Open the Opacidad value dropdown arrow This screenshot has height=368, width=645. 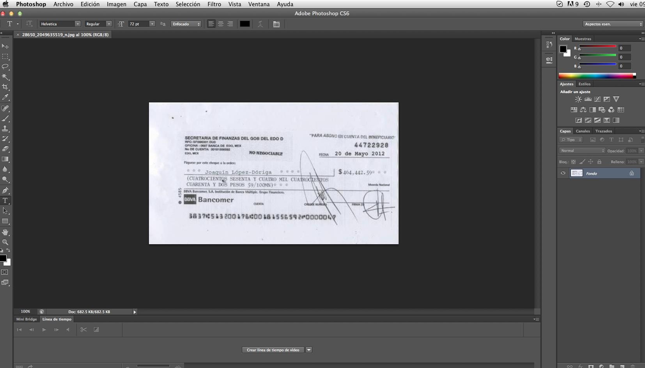coord(641,151)
